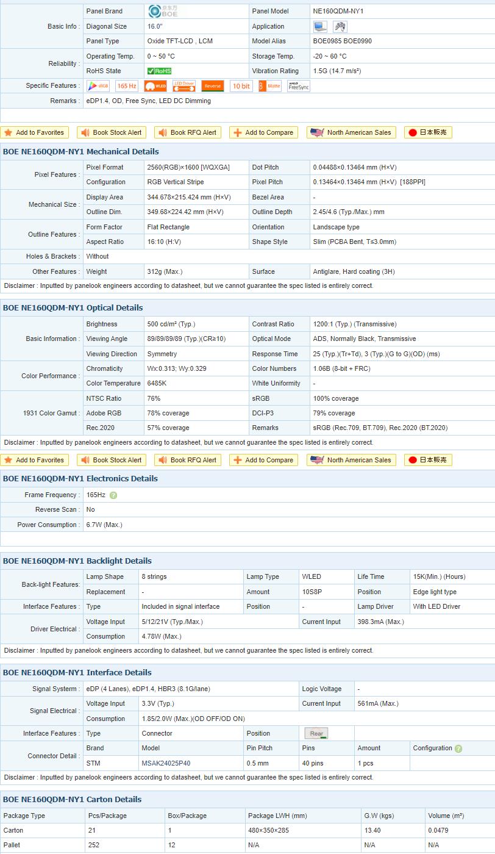Click the backlight current input 398.3mA (Max.)
Image resolution: width=495 pixels, height=854 pixels.
tap(380, 622)
